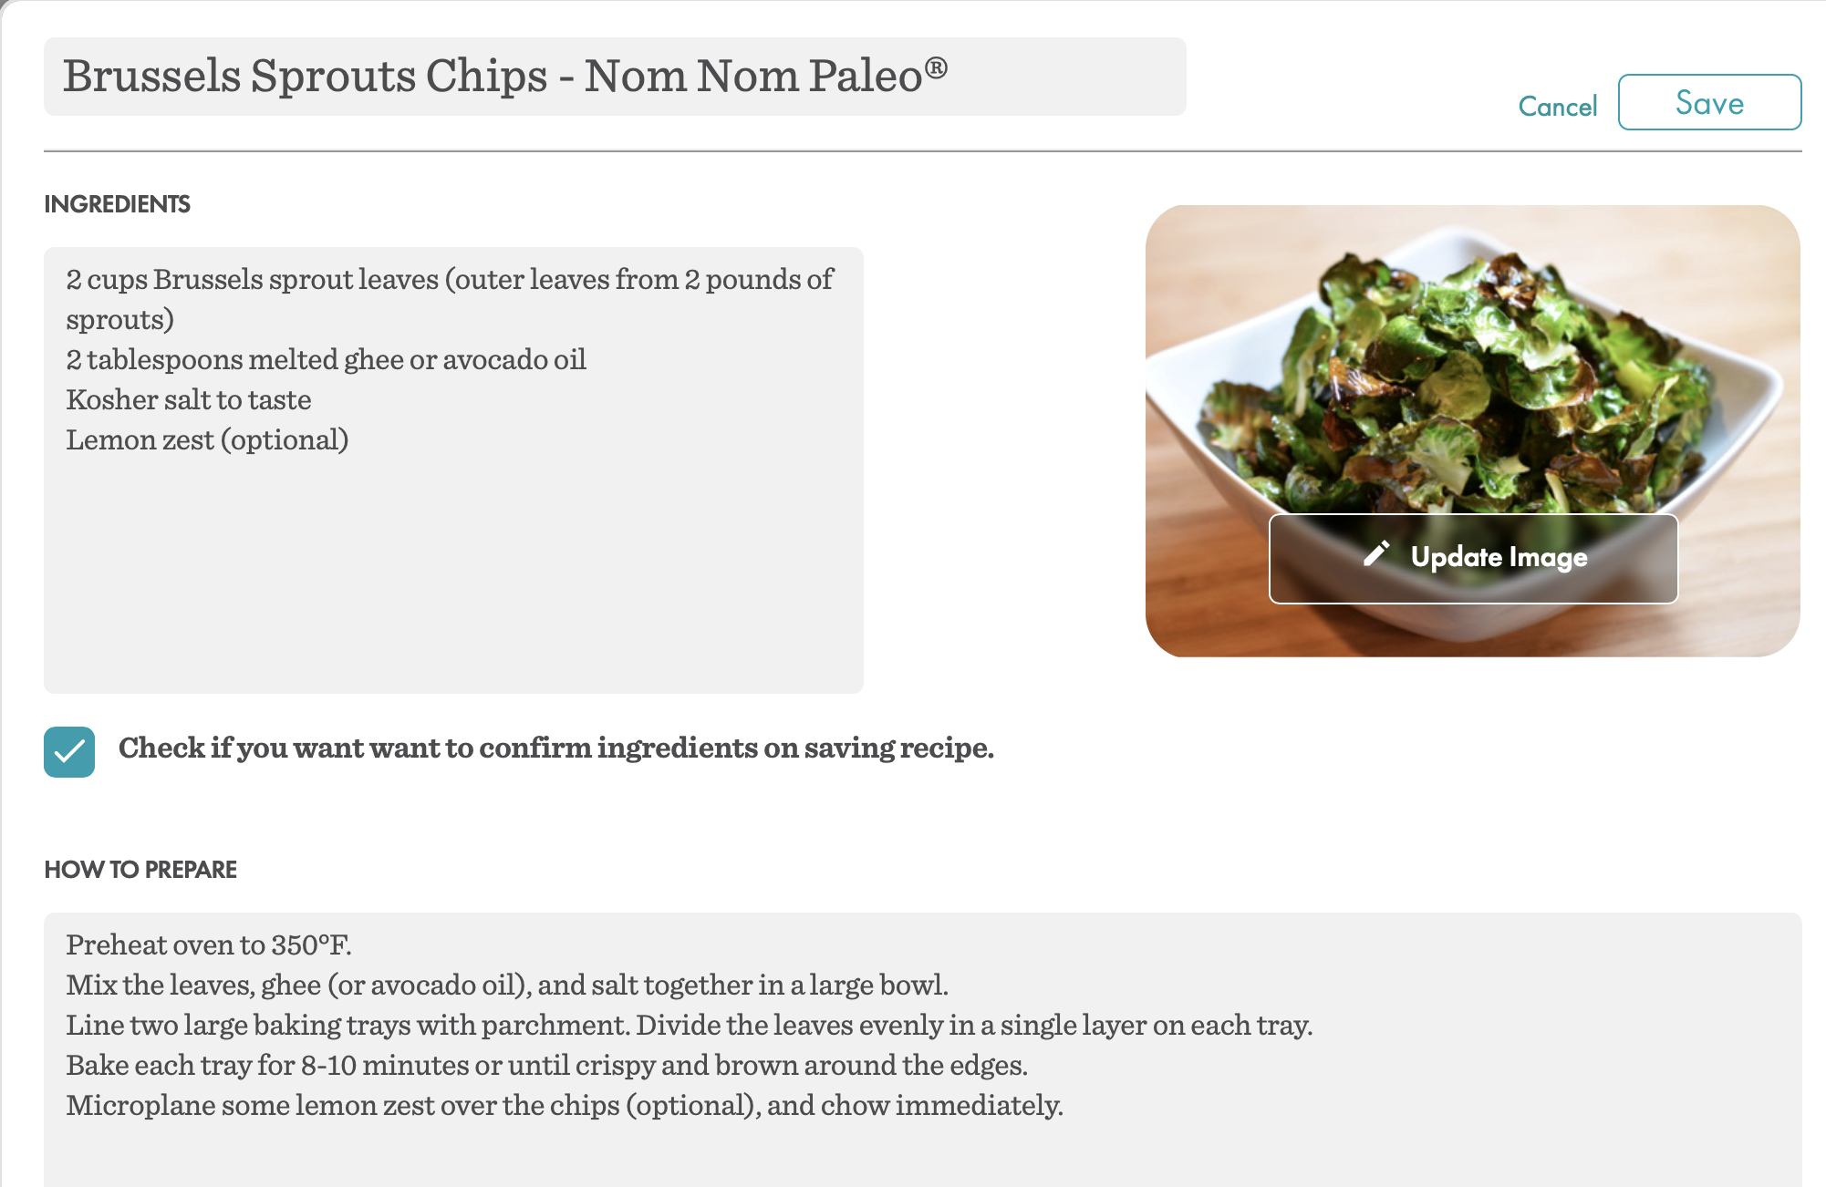Click the 'Mix the leaves, ghee' step

click(507, 985)
